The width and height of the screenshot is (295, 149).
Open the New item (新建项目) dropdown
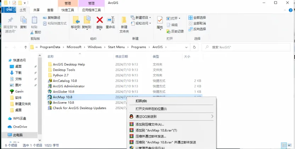tap(141, 17)
